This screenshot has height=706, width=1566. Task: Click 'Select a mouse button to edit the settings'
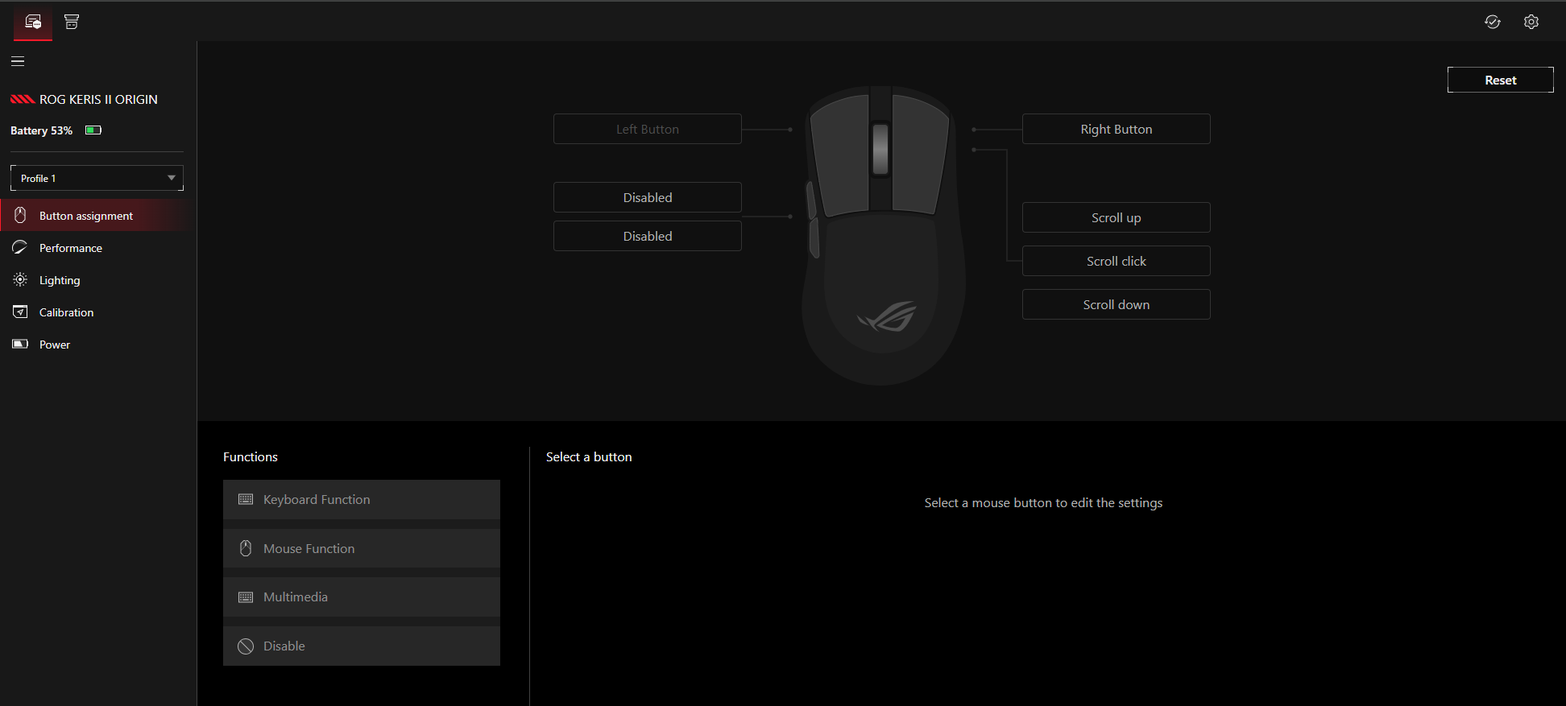point(1043,502)
